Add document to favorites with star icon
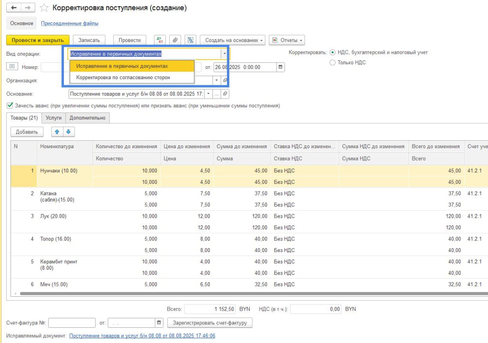 coord(44,8)
